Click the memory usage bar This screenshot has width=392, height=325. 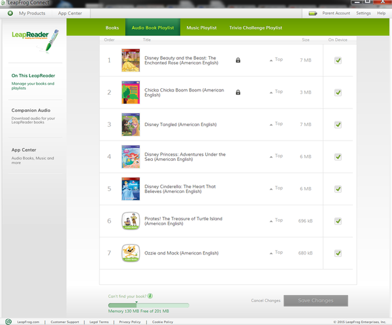pos(148,305)
